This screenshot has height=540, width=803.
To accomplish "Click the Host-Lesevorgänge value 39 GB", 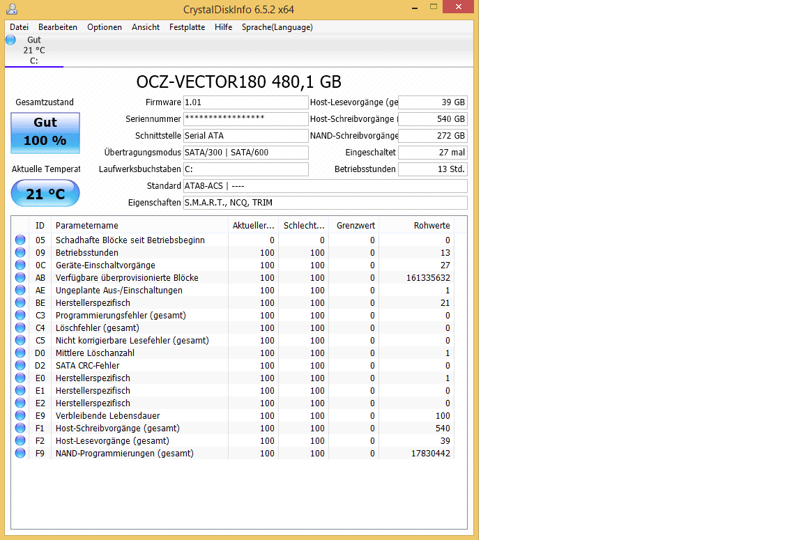I will (433, 102).
